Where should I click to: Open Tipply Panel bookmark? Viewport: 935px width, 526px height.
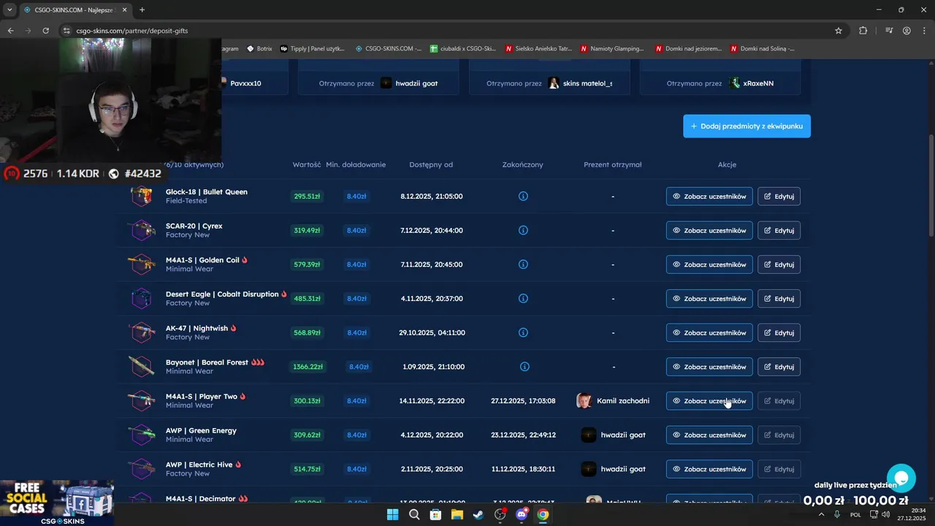point(312,48)
